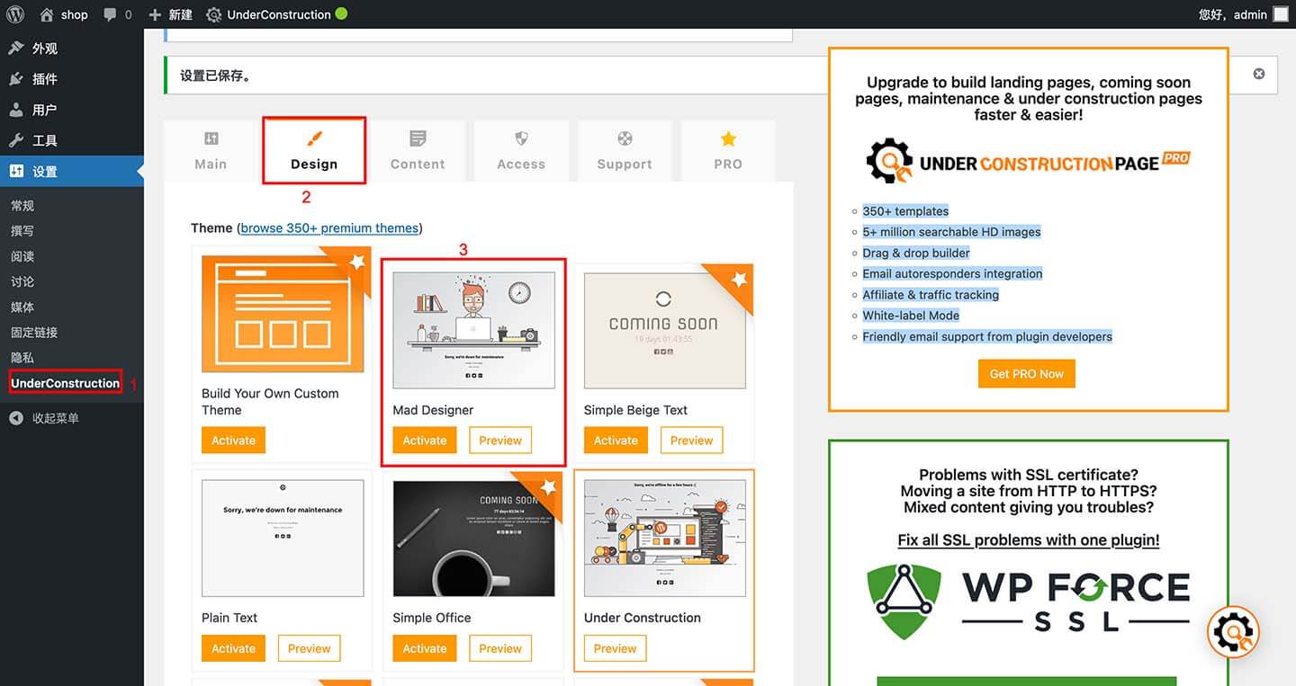Click UnderConstruction gear icon in admin bar
The image size is (1296, 686).
coord(213,14)
